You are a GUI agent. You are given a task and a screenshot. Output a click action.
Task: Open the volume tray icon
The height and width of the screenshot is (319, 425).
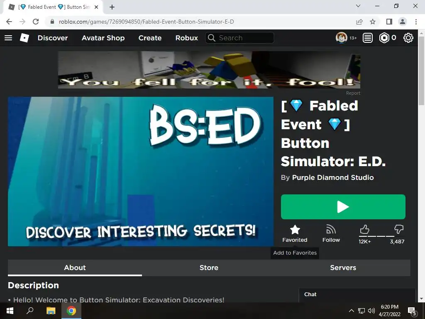[x=371, y=311]
